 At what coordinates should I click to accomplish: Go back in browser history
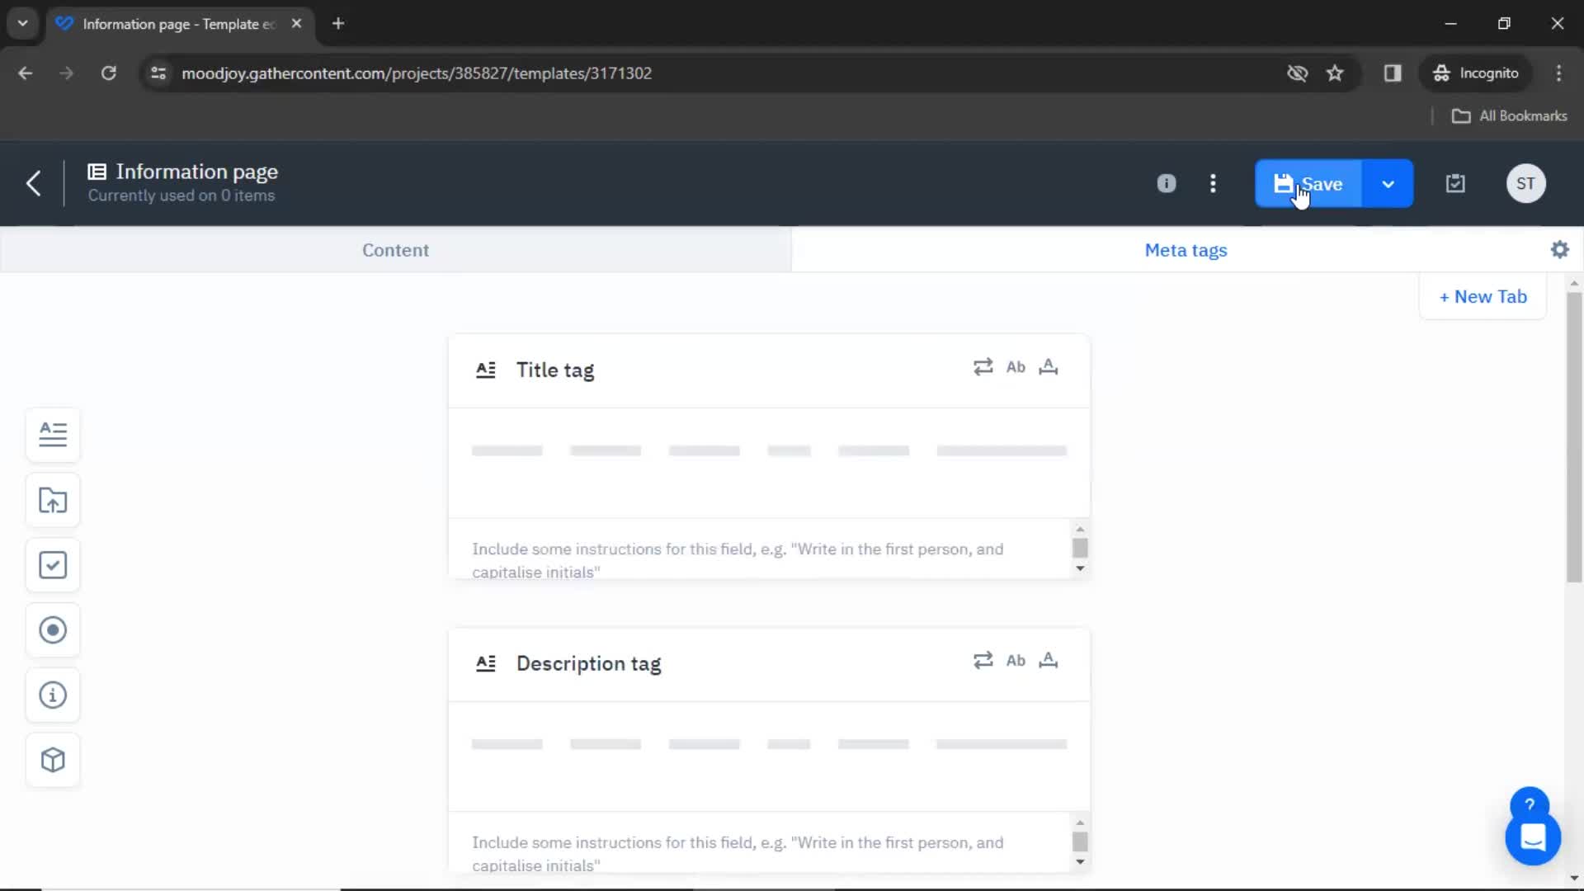pyautogui.click(x=26, y=73)
